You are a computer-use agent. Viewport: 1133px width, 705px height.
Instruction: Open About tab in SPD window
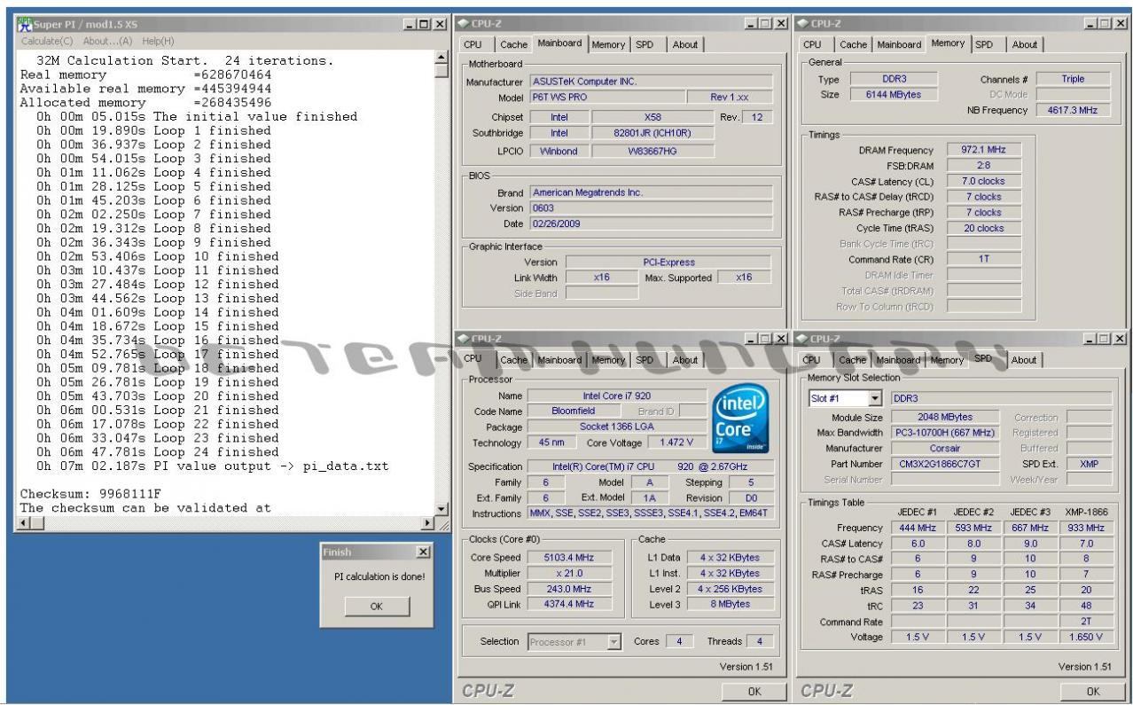coord(1024,360)
